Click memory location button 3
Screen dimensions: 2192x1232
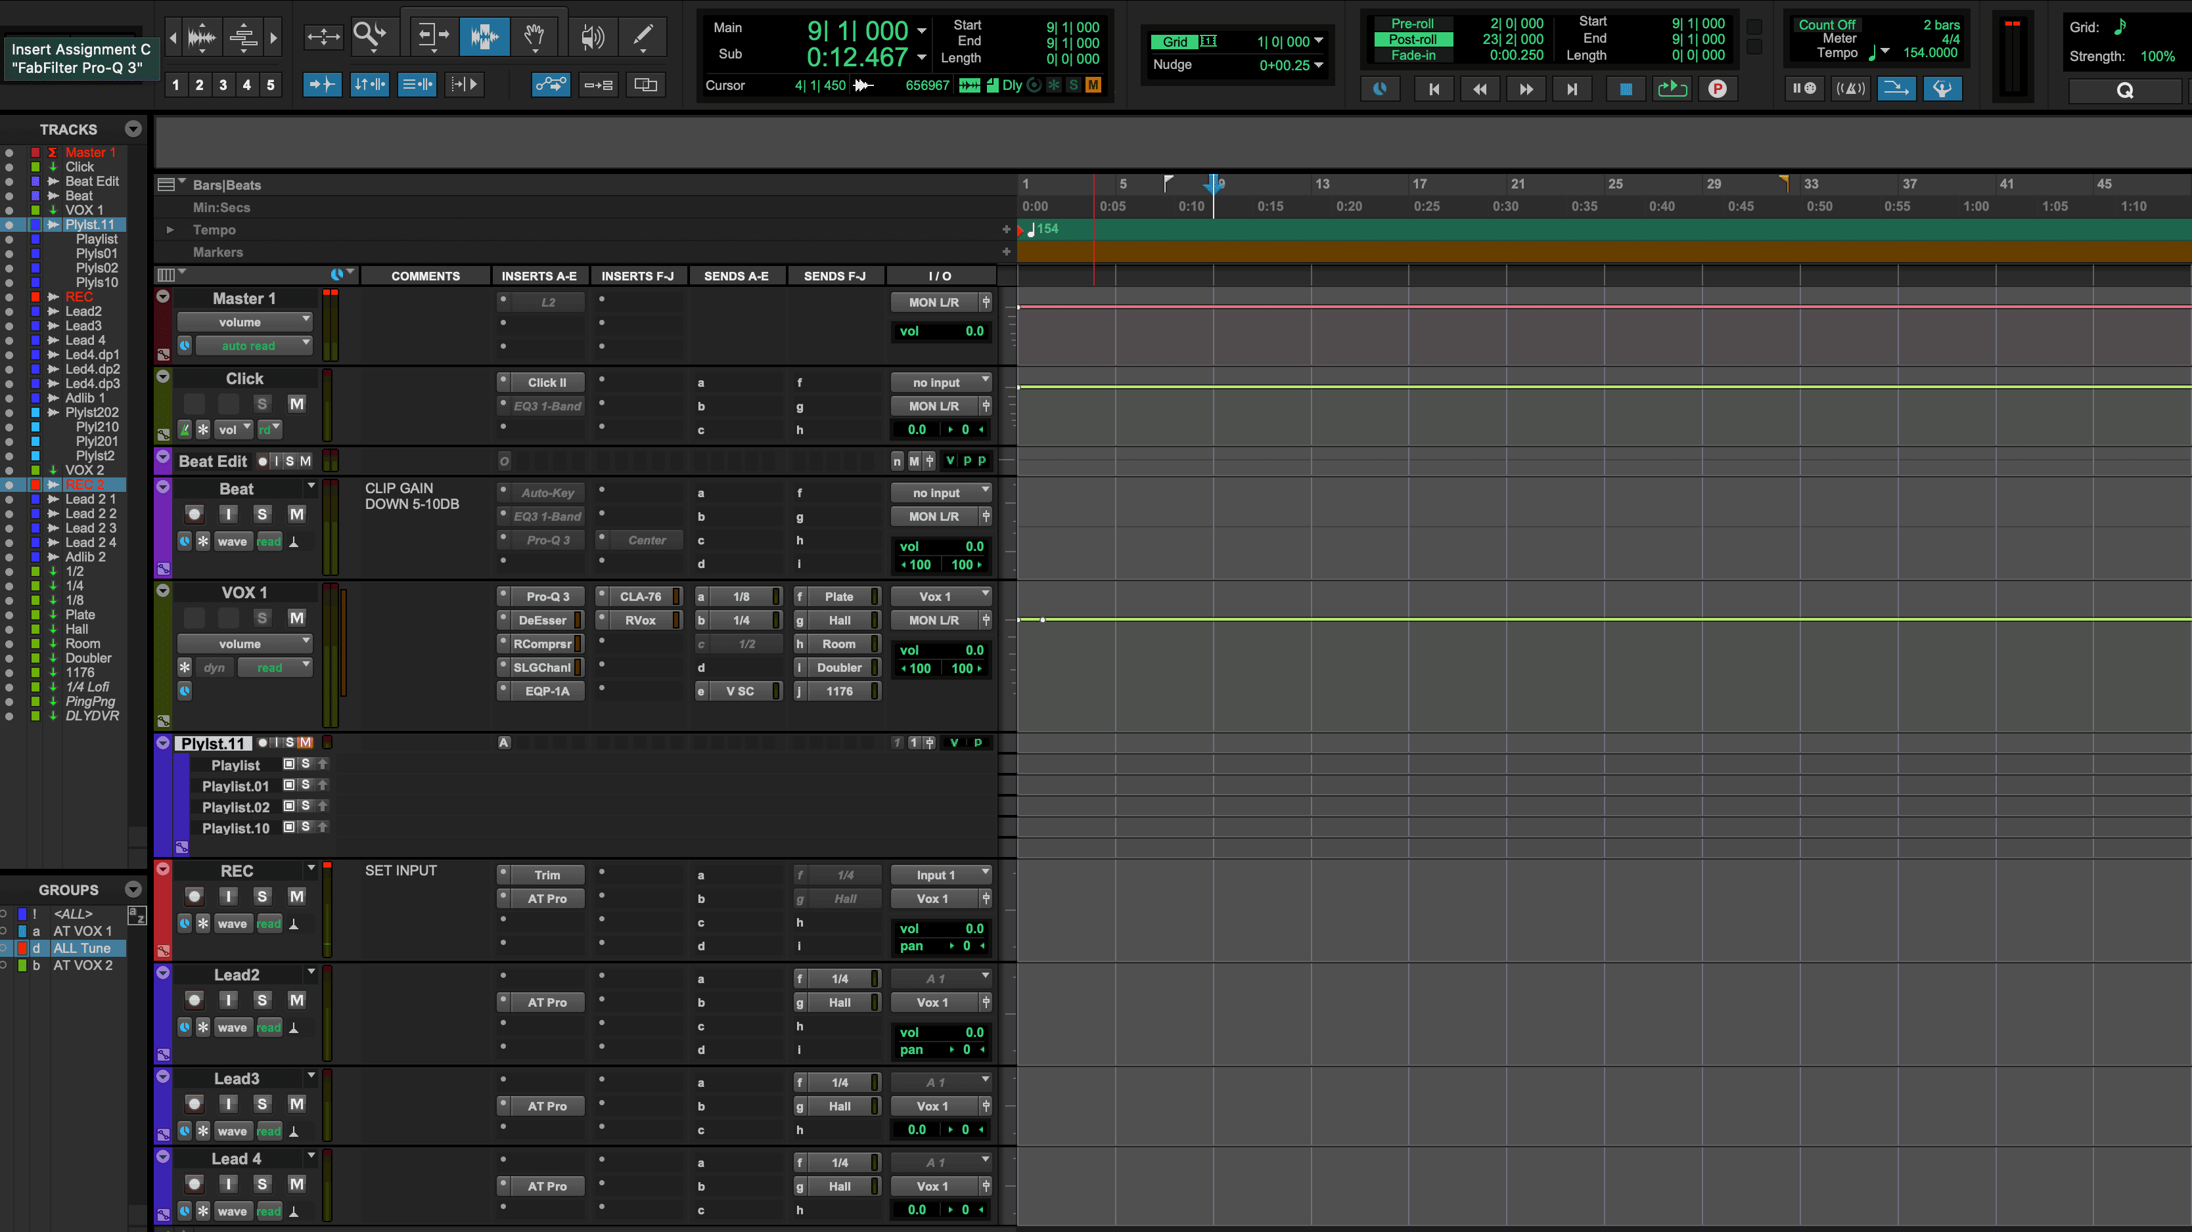point(223,84)
